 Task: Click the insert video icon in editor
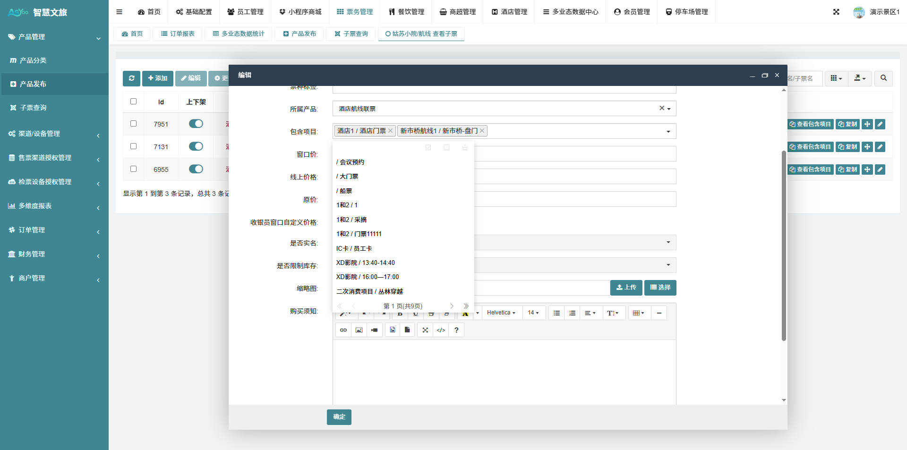(x=375, y=330)
